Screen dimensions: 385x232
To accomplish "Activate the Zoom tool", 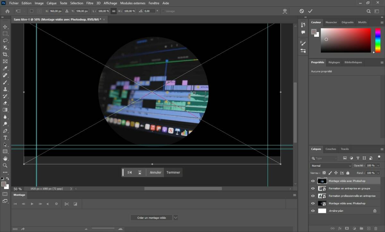I will pyautogui.click(x=5, y=165).
